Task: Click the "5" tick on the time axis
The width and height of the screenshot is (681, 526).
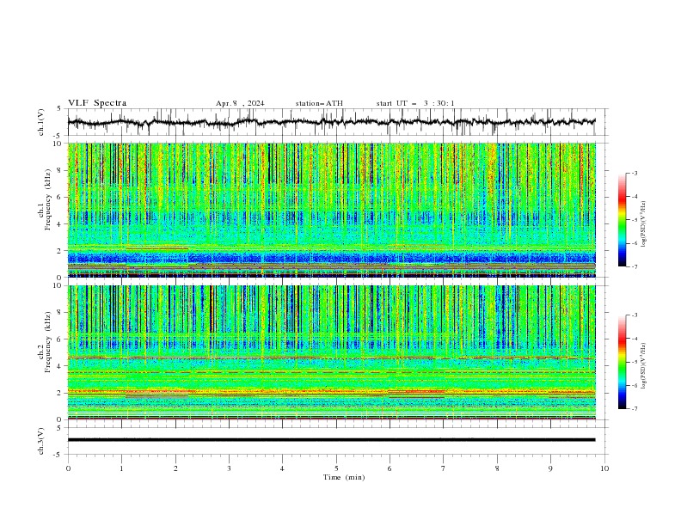Action: (x=336, y=468)
